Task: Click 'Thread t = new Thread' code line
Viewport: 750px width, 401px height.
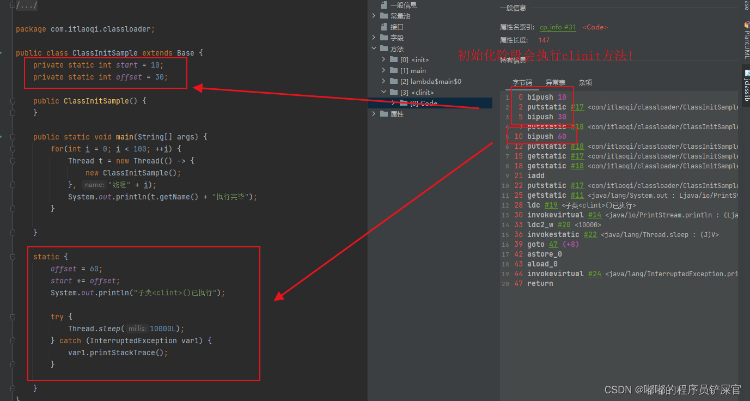Action: [x=131, y=161]
